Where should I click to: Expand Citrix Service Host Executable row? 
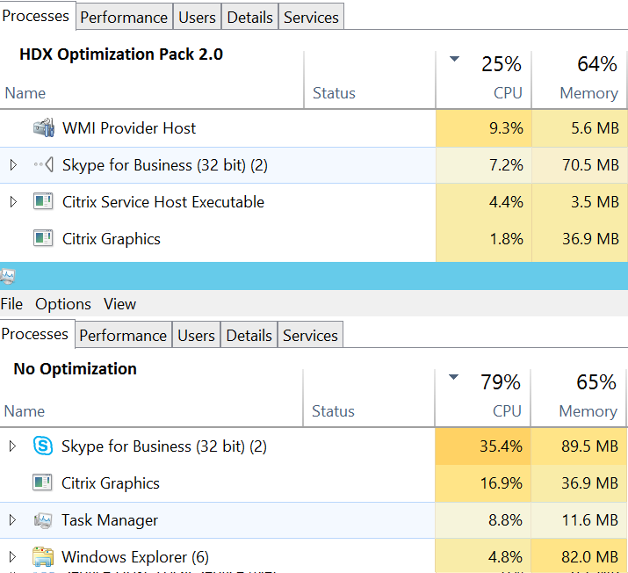point(13,201)
